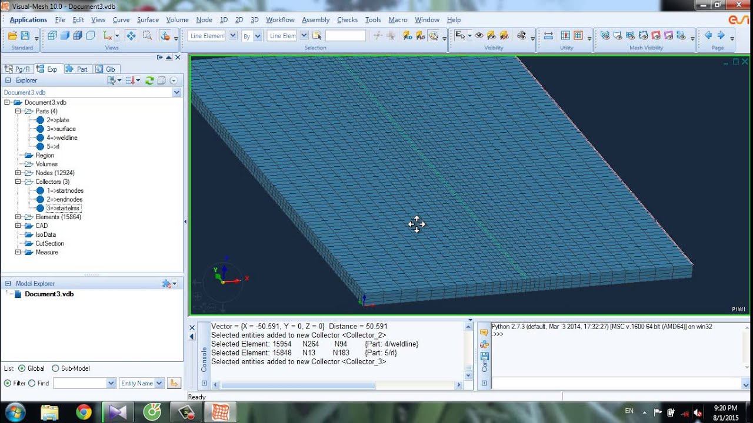Screen dimensions: 753x423
Task: Open the Surface menu
Action: [x=148, y=20]
